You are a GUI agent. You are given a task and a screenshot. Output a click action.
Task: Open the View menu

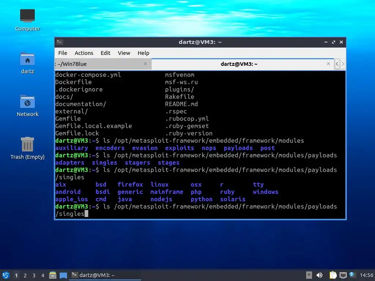tap(124, 53)
